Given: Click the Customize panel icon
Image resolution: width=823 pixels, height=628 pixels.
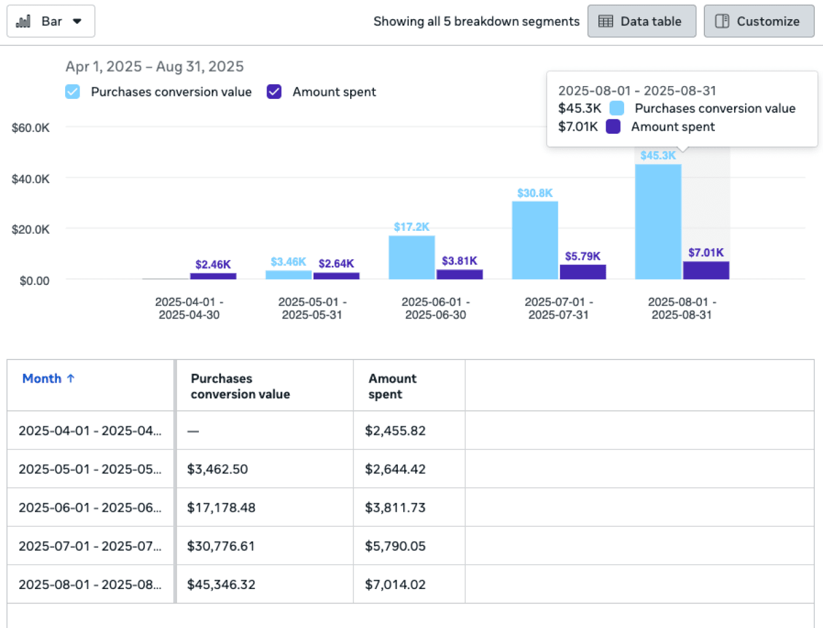Looking at the screenshot, I should pyautogui.click(x=722, y=21).
